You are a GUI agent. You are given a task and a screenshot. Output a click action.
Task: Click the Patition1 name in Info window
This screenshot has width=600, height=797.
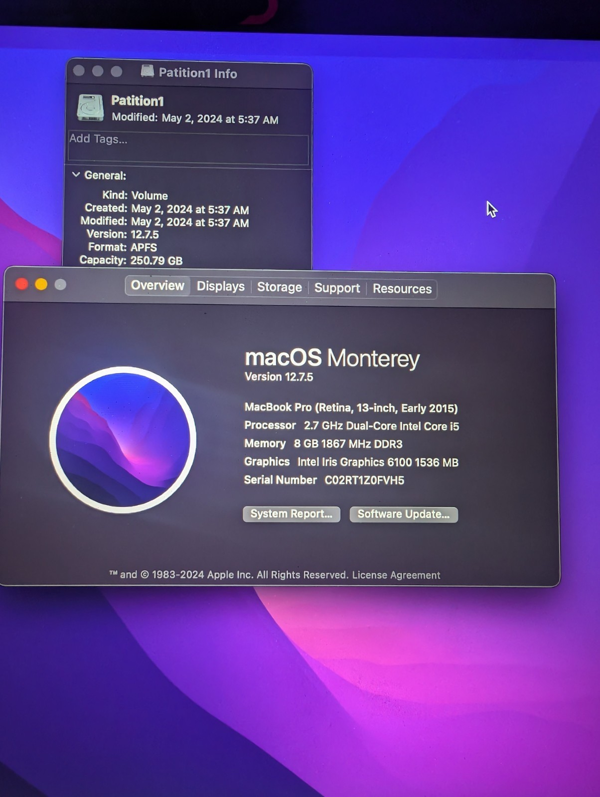(138, 101)
